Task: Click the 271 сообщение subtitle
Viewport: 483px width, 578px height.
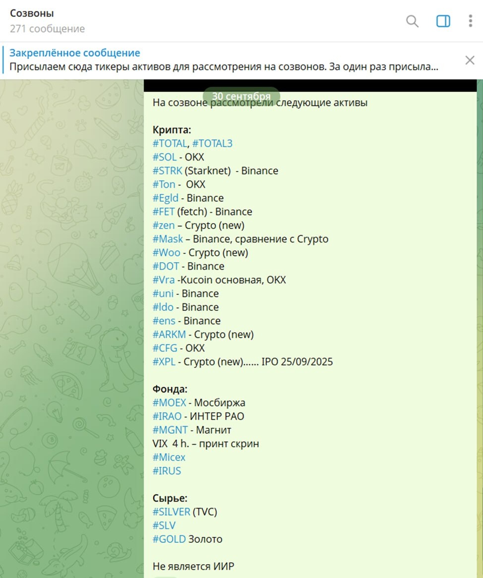Action: [x=47, y=29]
